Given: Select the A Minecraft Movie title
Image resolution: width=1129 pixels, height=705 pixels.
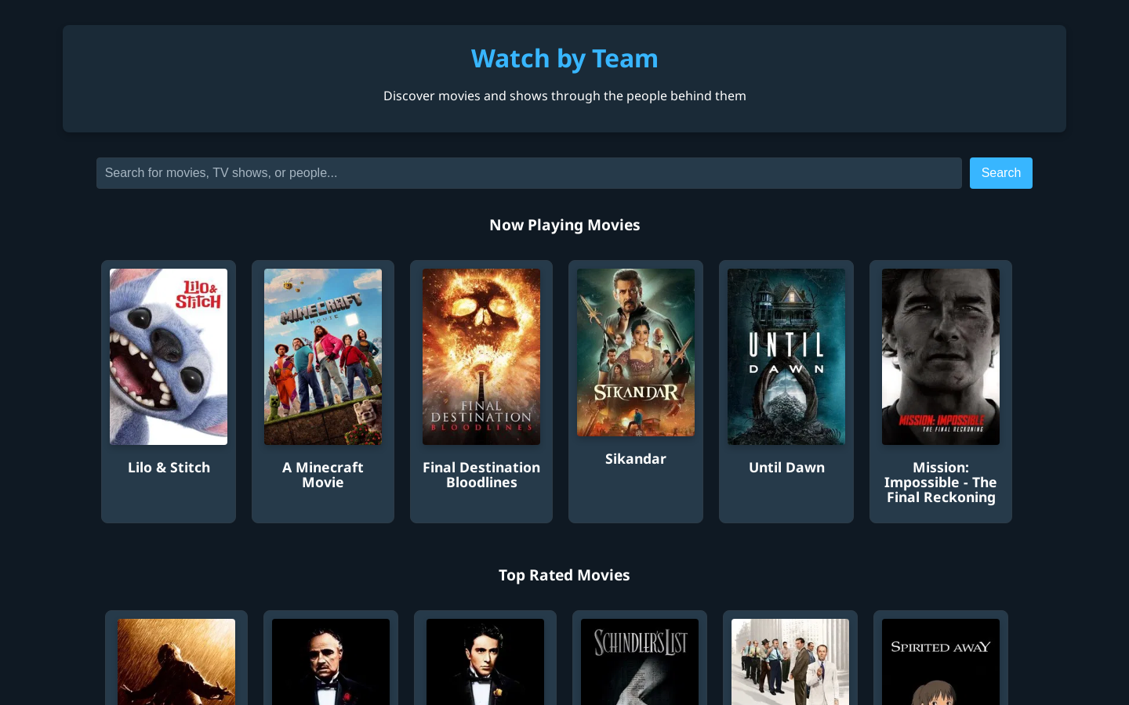Looking at the screenshot, I should pos(323,475).
